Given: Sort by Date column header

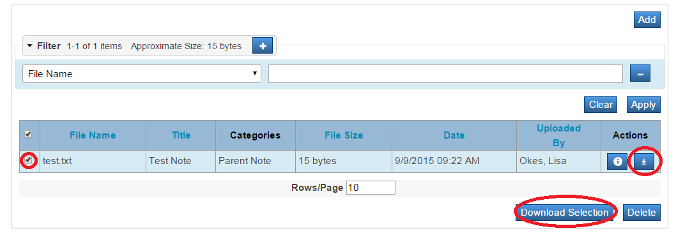Looking at the screenshot, I should coord(454,135).
